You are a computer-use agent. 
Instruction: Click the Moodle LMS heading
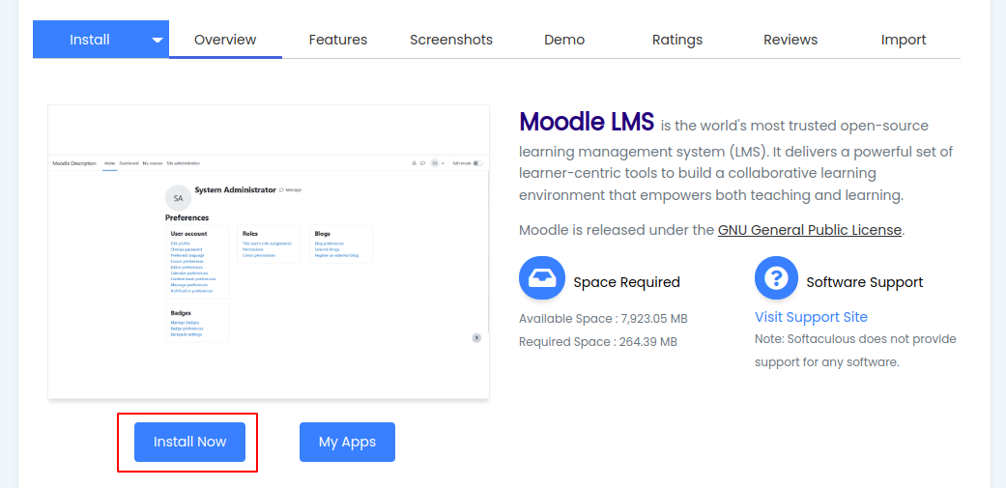(587, 121)
